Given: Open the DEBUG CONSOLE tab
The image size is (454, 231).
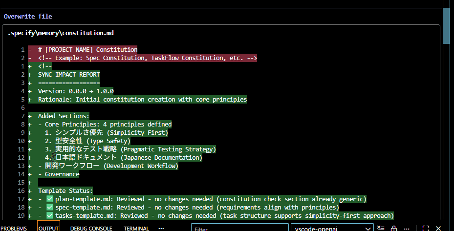Looking at the screenshot, I should coord(91,228).
